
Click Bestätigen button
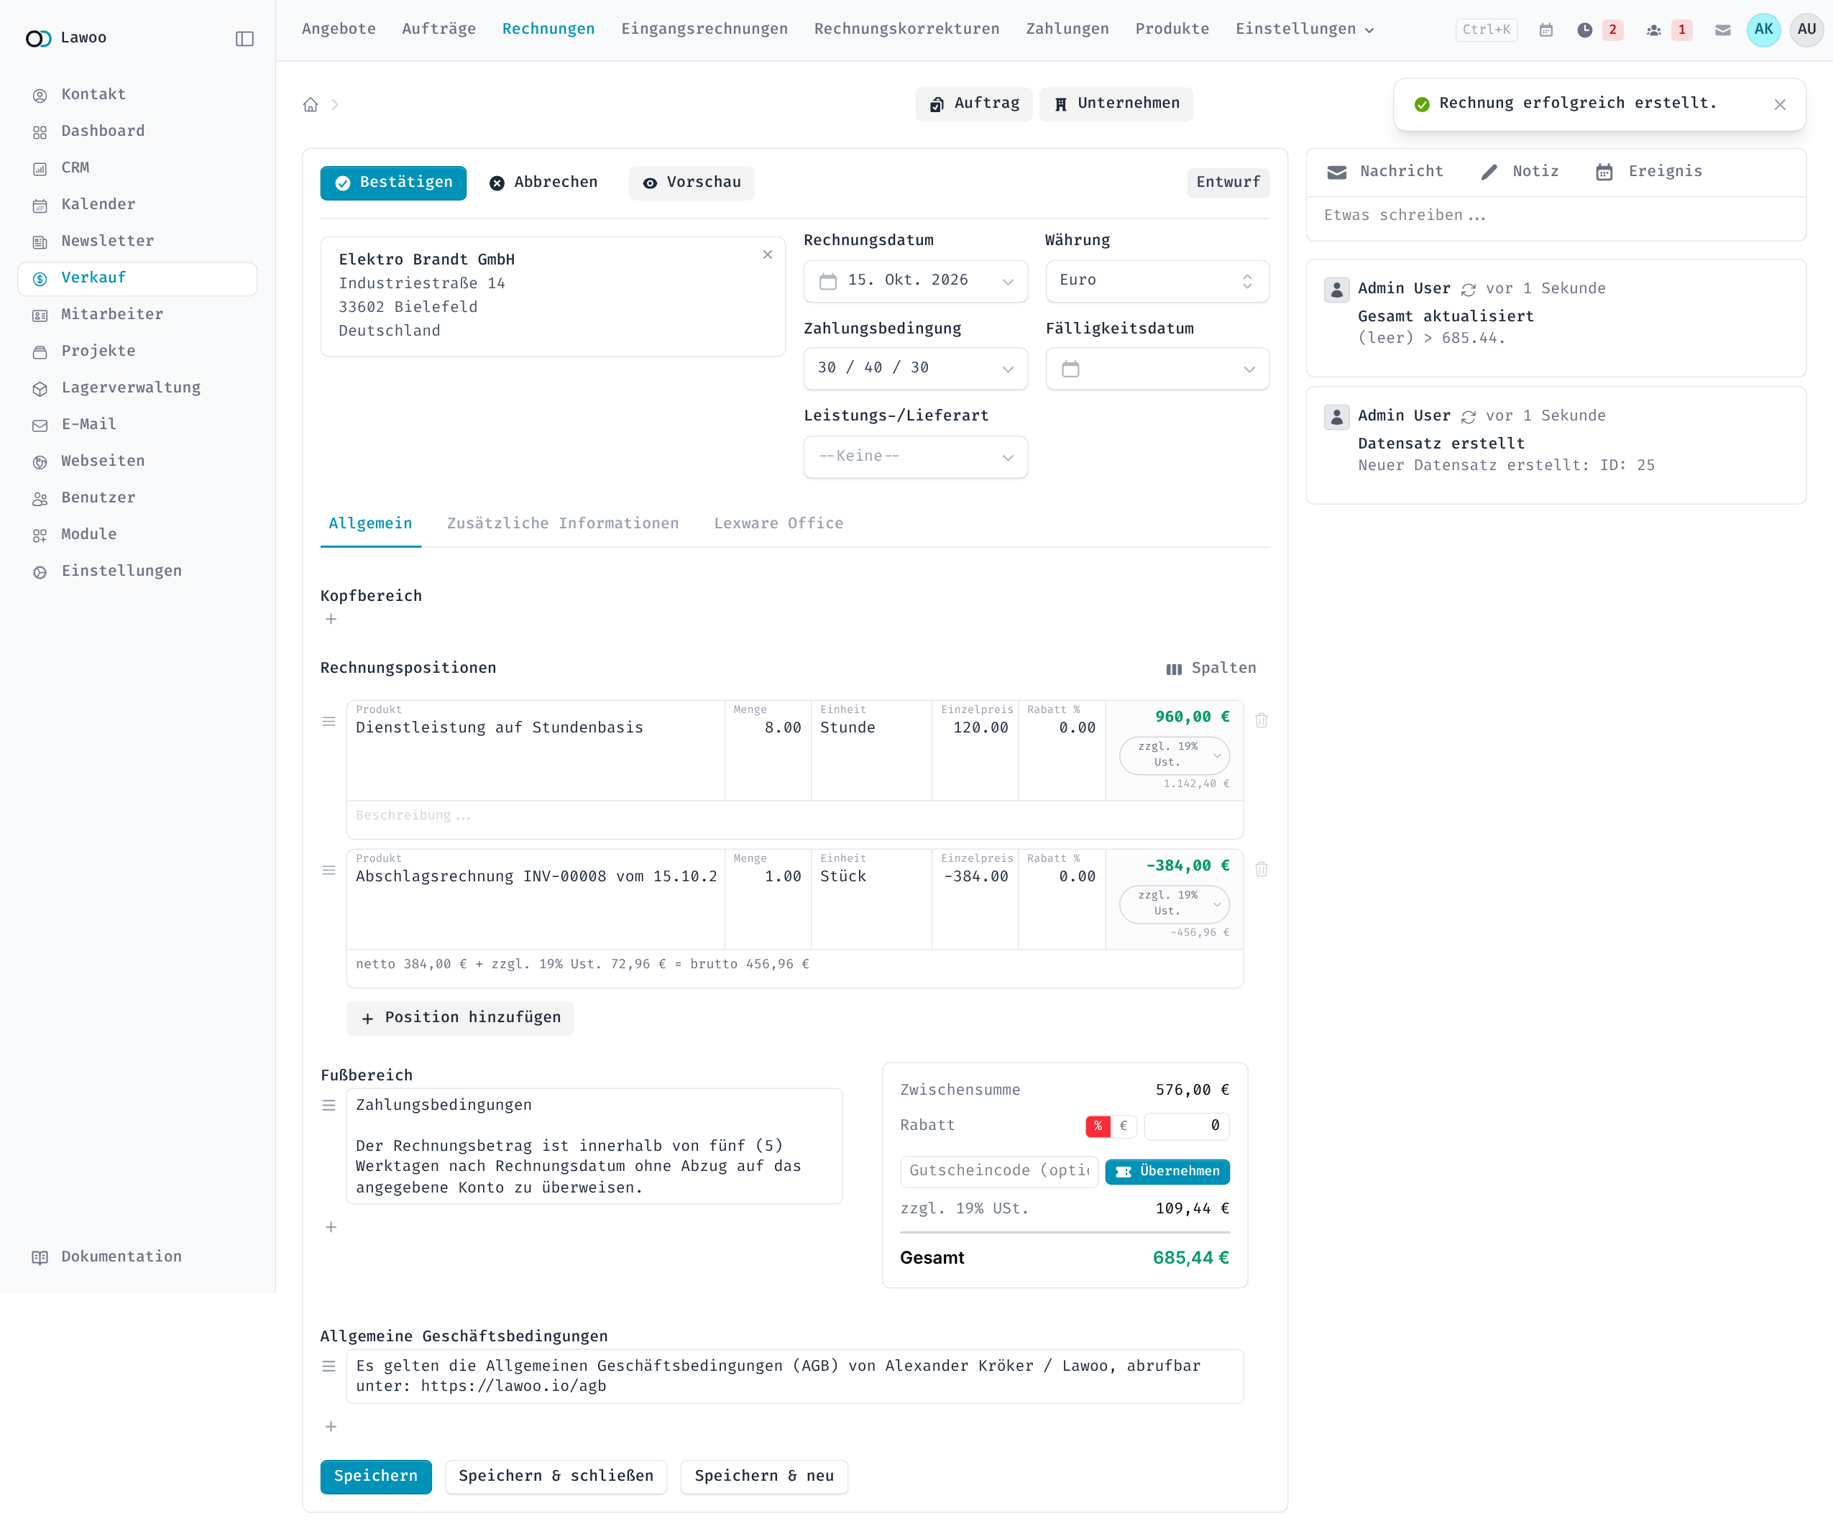(392, 183)
